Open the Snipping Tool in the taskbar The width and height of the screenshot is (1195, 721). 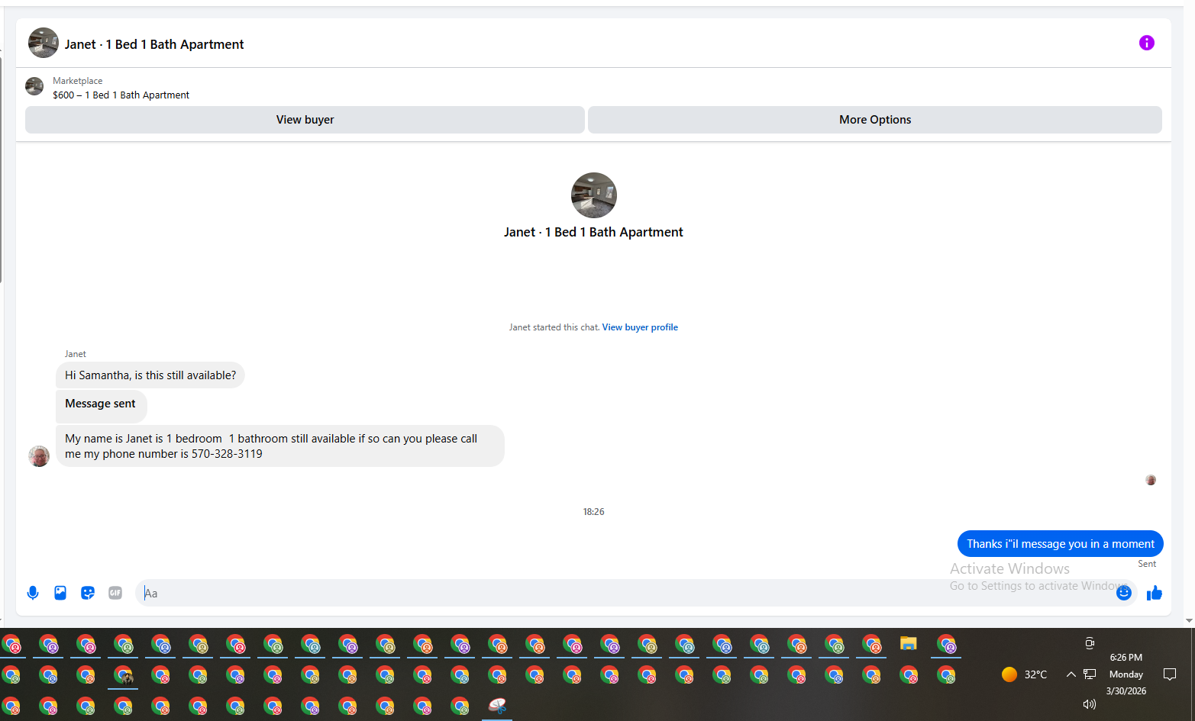tap(497, 706)
